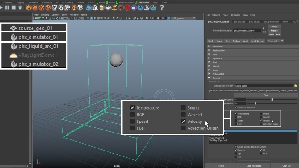Image resolution: width=299 pixels, height=168 pixels.
Task: Switch to the phx_preview_set tab
Action: tap(271, 22)
